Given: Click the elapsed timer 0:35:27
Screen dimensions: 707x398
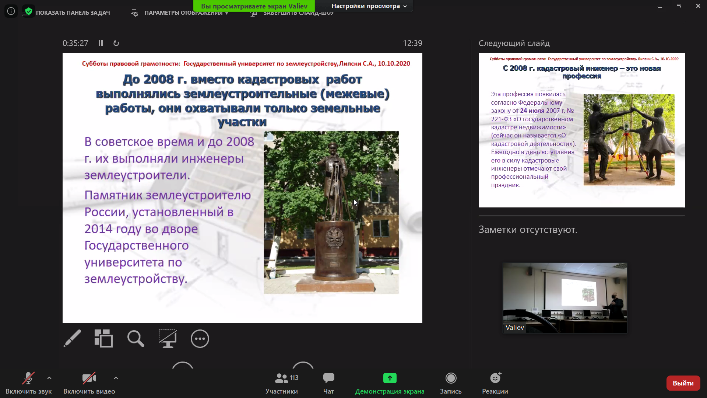Looking at the screenshot, I should [75, 43].
